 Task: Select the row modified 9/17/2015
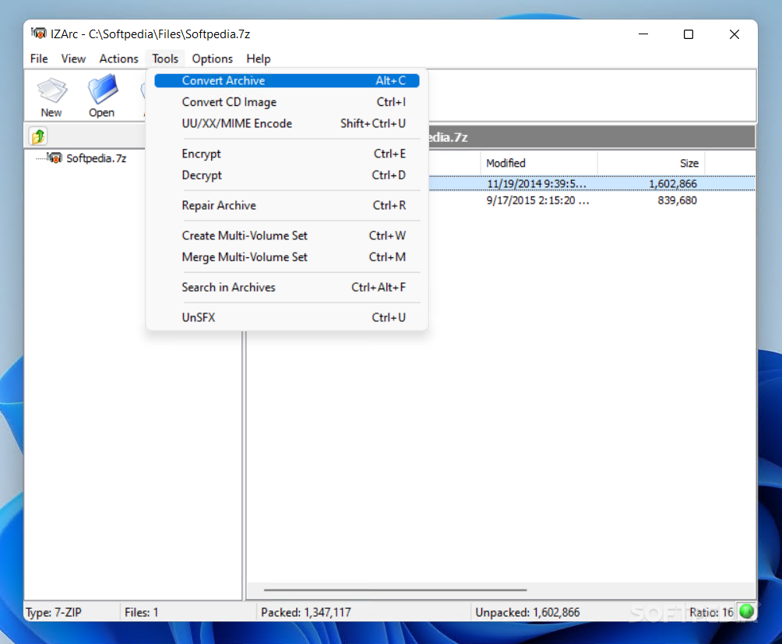(x=591, y=200)
